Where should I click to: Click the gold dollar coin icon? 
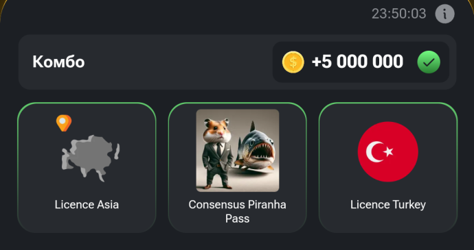coord(293,62)
